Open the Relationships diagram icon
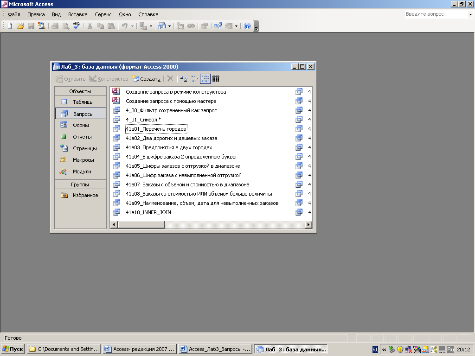This screenshot has width=475, height=356. pyautogui.click(x=218, y=26)
